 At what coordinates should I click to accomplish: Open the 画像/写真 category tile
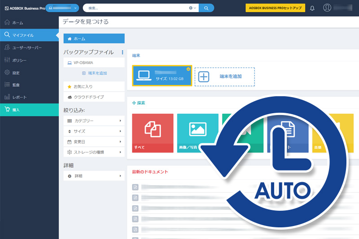[197, 133]
